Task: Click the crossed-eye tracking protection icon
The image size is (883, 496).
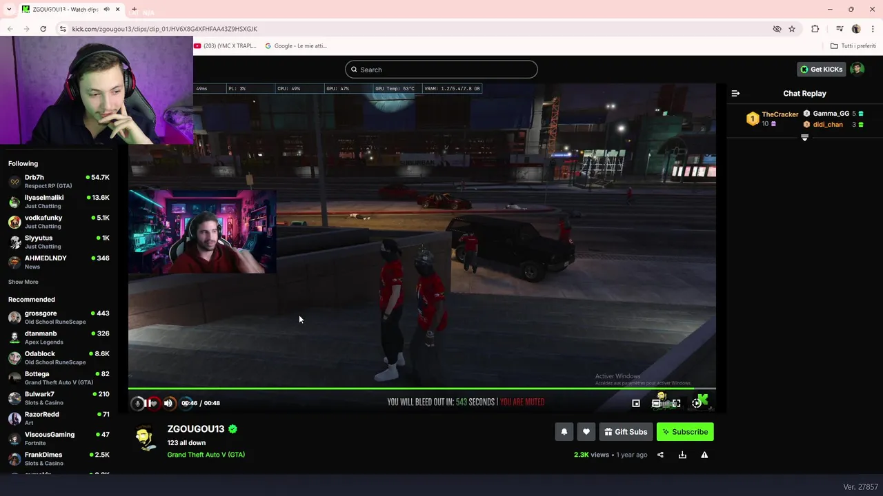Action: (777, 29)
